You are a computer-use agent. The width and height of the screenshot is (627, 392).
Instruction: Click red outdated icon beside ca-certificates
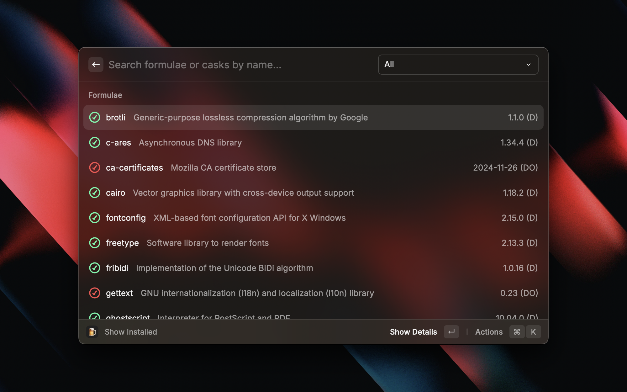tap(95, 167)
